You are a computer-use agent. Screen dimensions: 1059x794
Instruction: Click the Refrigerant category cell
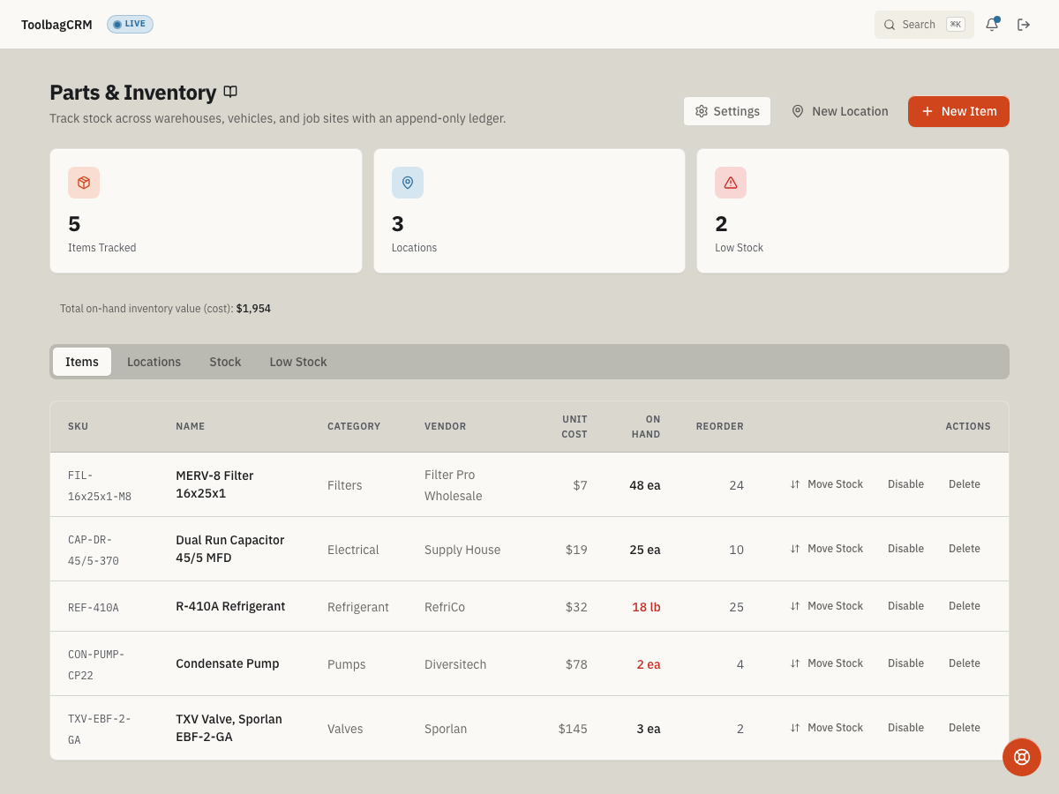[358, 607]
